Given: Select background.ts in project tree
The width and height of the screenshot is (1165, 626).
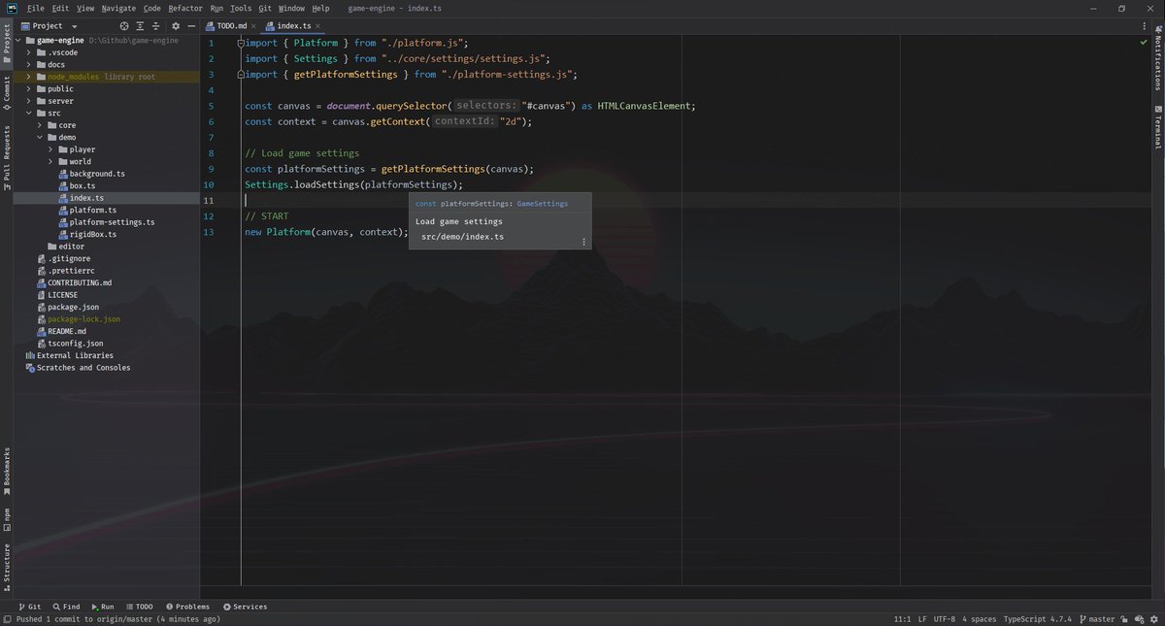Looking at the screenshot, I should pyautogui.click(x=97, y=174).
